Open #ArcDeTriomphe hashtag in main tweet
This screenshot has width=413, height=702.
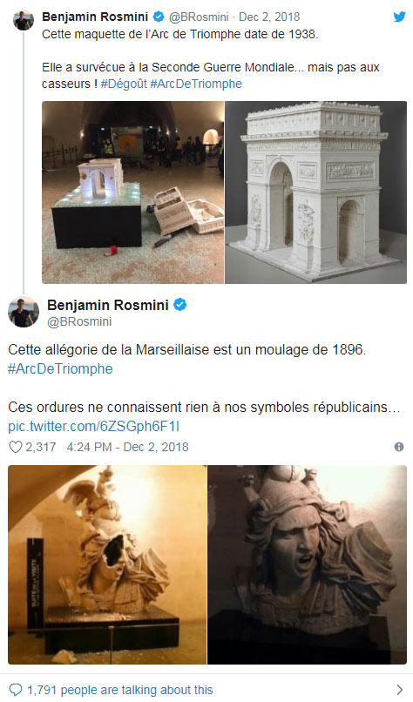point(60,369)
